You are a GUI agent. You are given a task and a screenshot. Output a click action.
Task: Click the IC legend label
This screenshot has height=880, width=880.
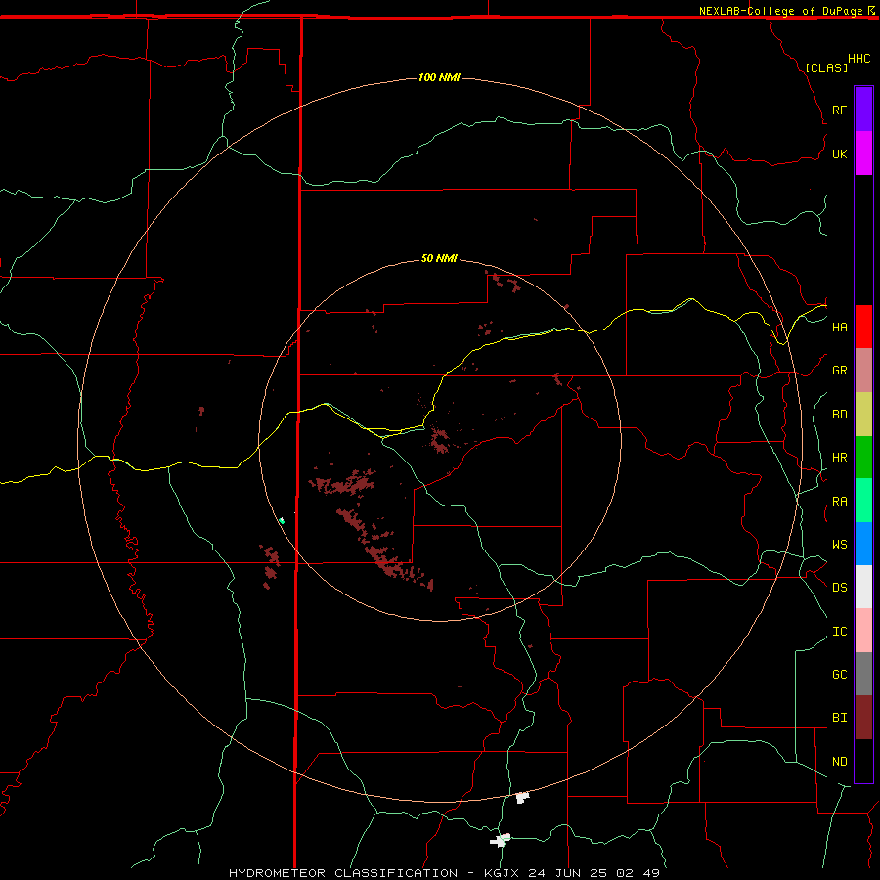pyautogui.click(x=839, y=632)
